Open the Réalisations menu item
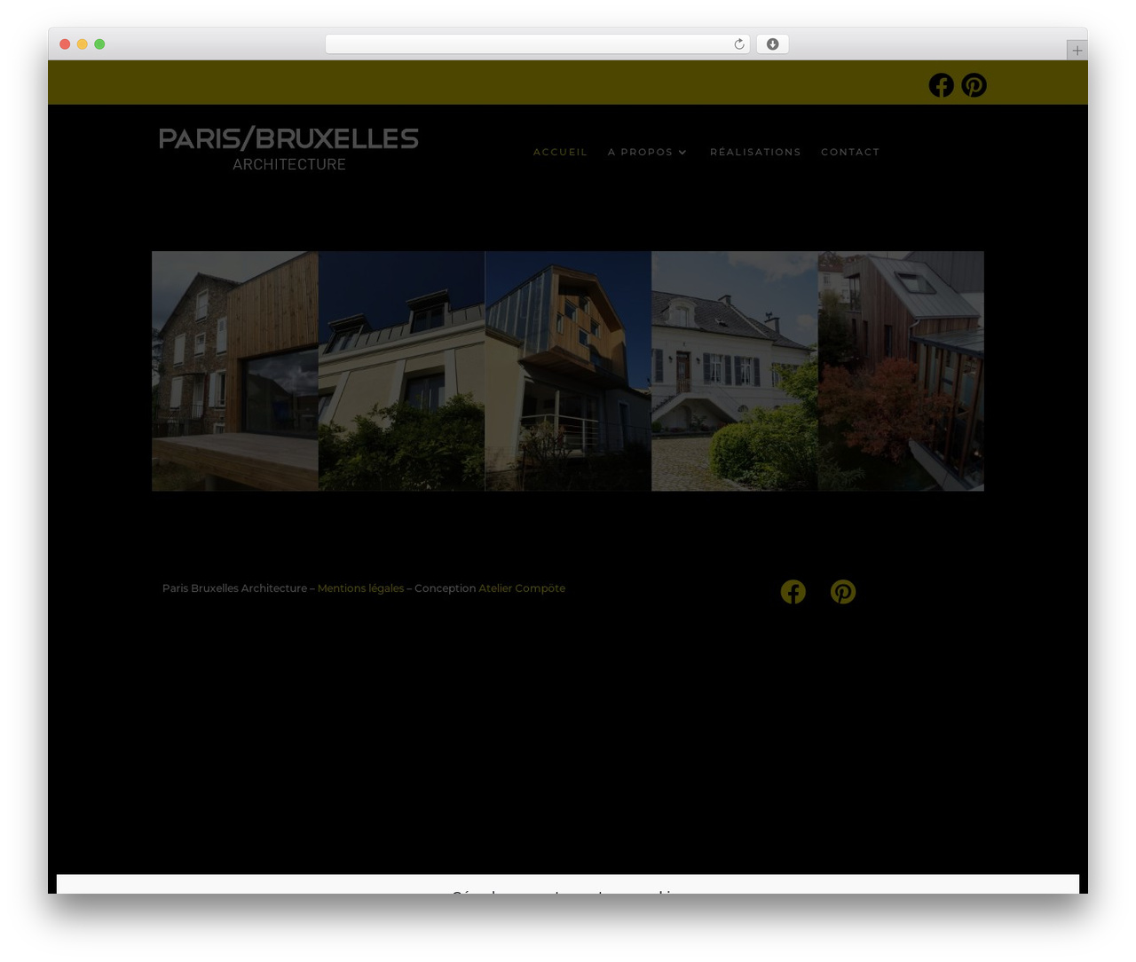Screen dimensions: 1136x962 click(x=755, y=152)
